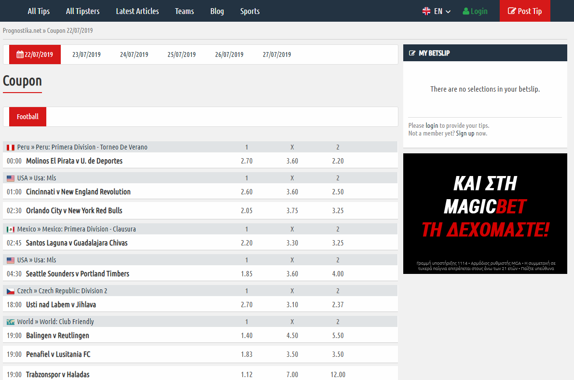The image size is (574, 380).
Task: Click the green Login user icon
Action: tap(466, 11)
